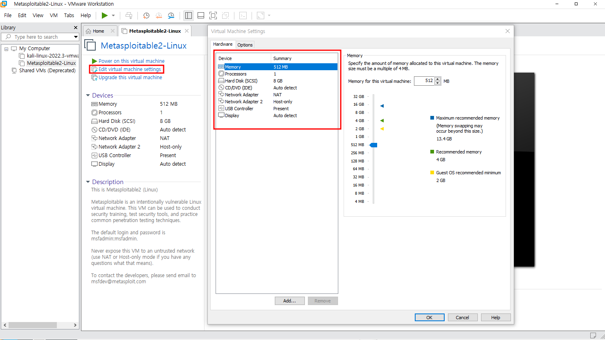
Task: Switch to the Hardware tab in settings dialog
Action: click(x=223, y=44)
